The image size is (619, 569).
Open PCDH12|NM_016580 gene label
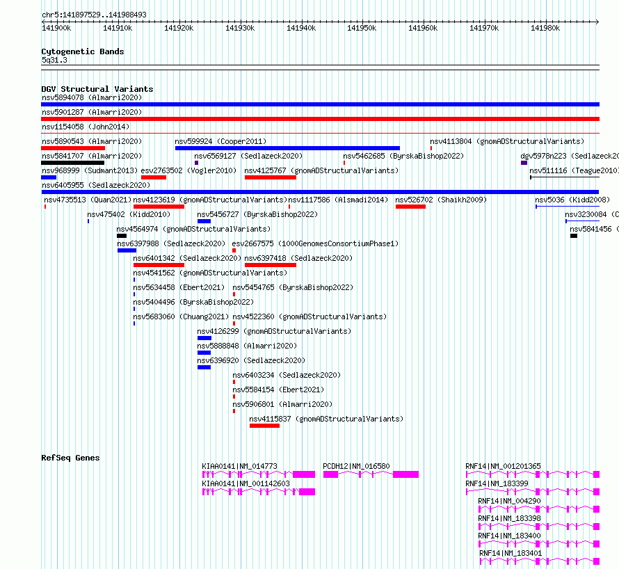click(356, 466)
